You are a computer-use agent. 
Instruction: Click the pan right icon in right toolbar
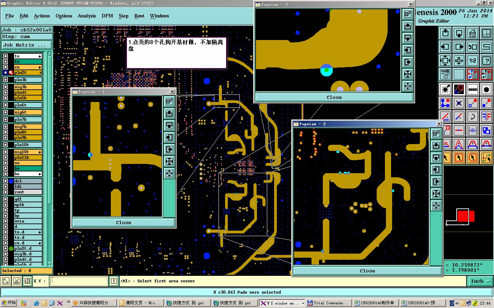[x=459, y=47]
